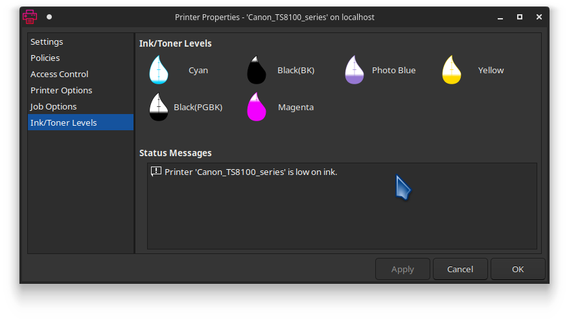Open the Policies page

[x=80, y=58]
